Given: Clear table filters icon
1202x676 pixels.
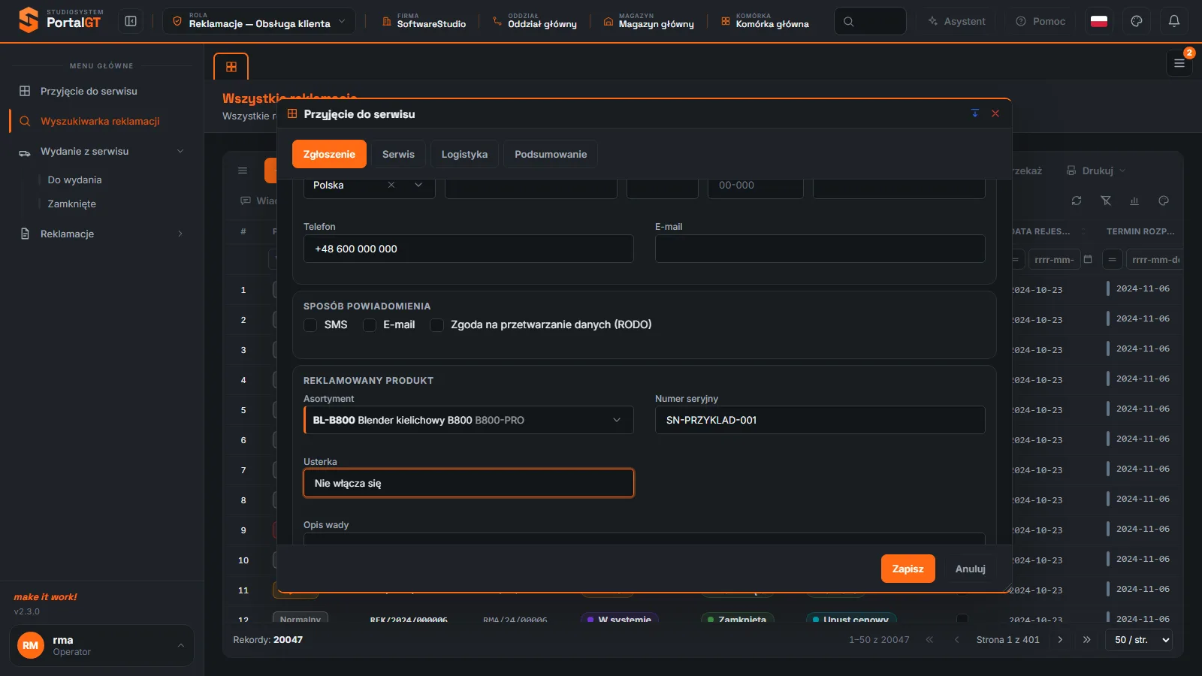Looking at the screenshot, I should coord(1106,201).
